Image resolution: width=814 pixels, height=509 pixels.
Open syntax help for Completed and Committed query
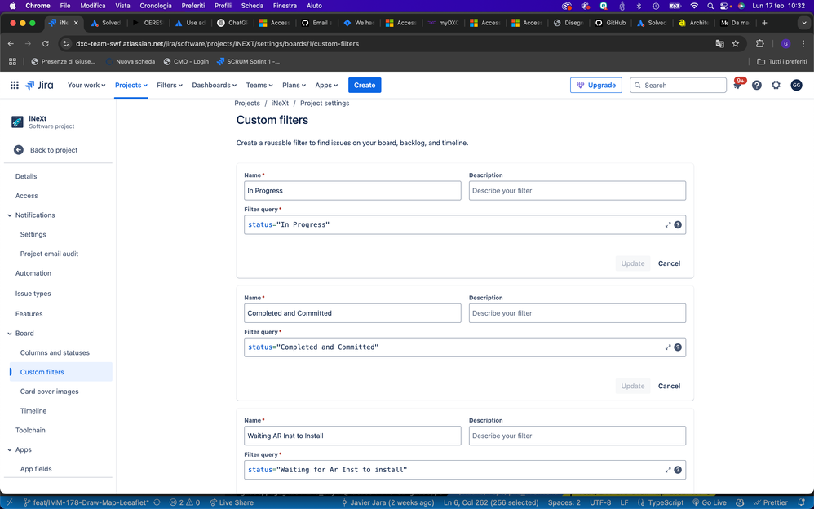click(x=678, y=347)
